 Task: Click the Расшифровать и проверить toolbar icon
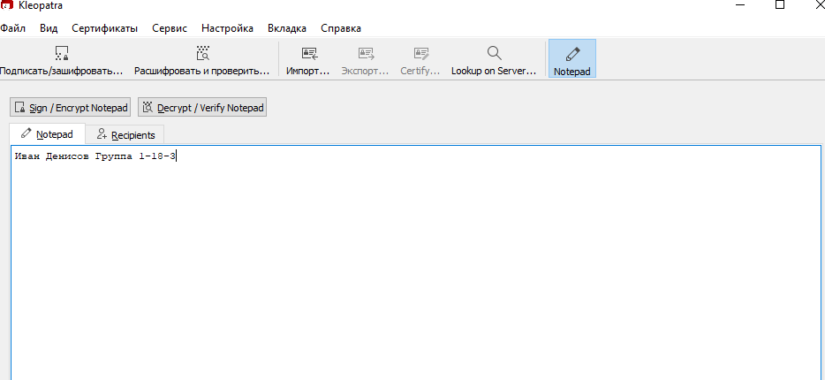pos(202,53)
